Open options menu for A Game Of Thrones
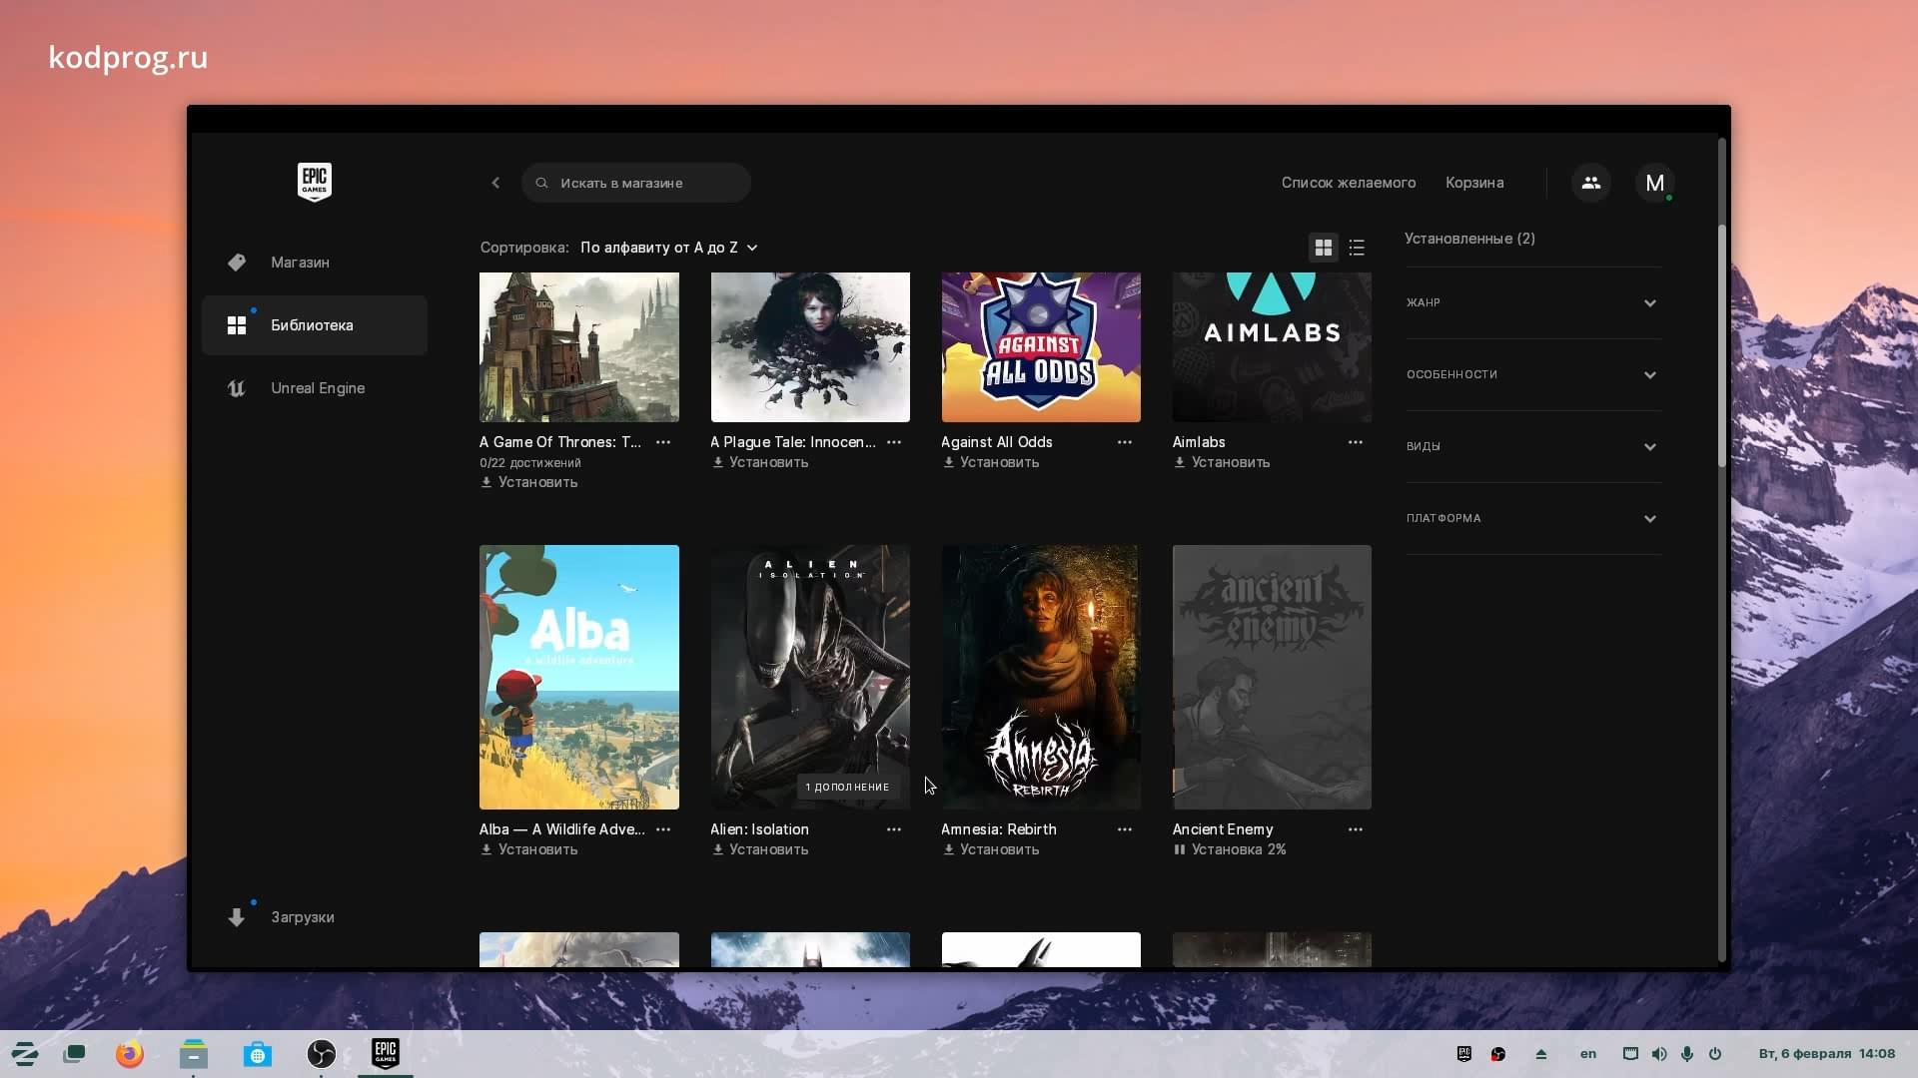The height and width of the screenshot is (1078, 1918). (663, 442)
